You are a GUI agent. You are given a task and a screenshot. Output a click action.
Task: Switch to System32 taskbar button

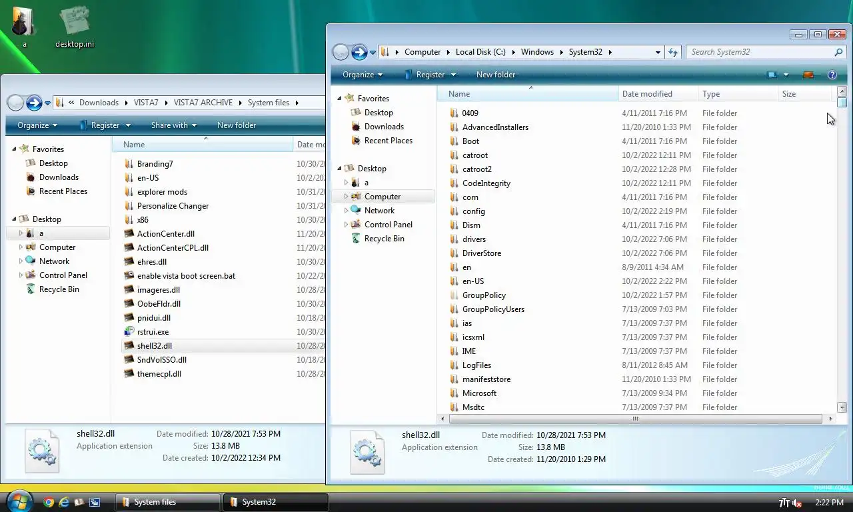point(276,502)
